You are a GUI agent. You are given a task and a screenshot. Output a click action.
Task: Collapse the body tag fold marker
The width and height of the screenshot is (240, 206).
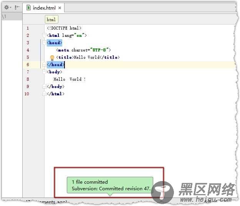point(44,72)
